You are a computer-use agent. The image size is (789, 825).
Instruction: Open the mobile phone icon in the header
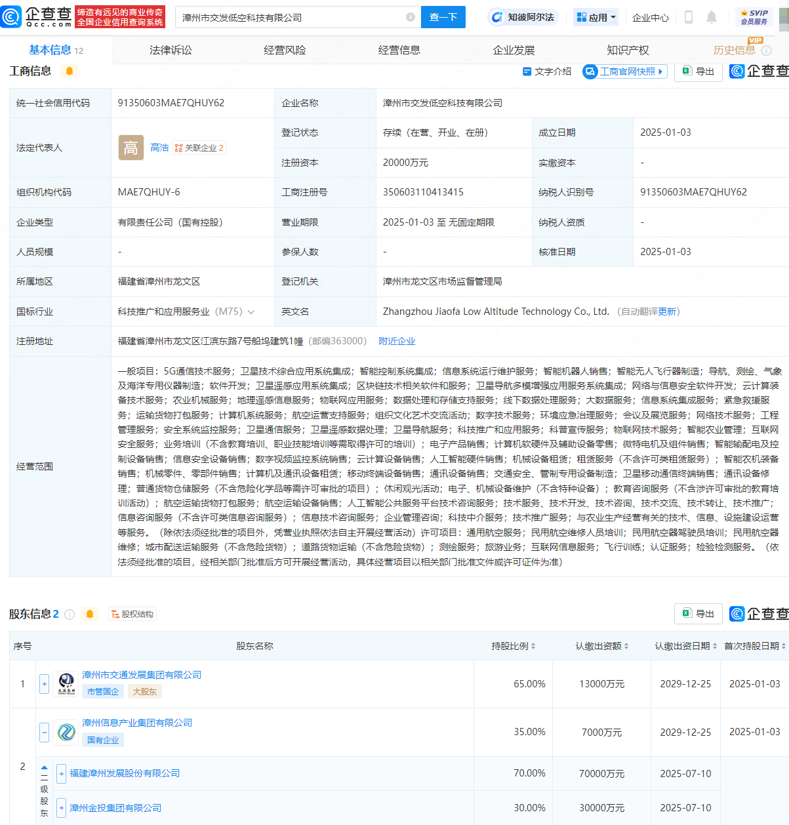[688, 17]
